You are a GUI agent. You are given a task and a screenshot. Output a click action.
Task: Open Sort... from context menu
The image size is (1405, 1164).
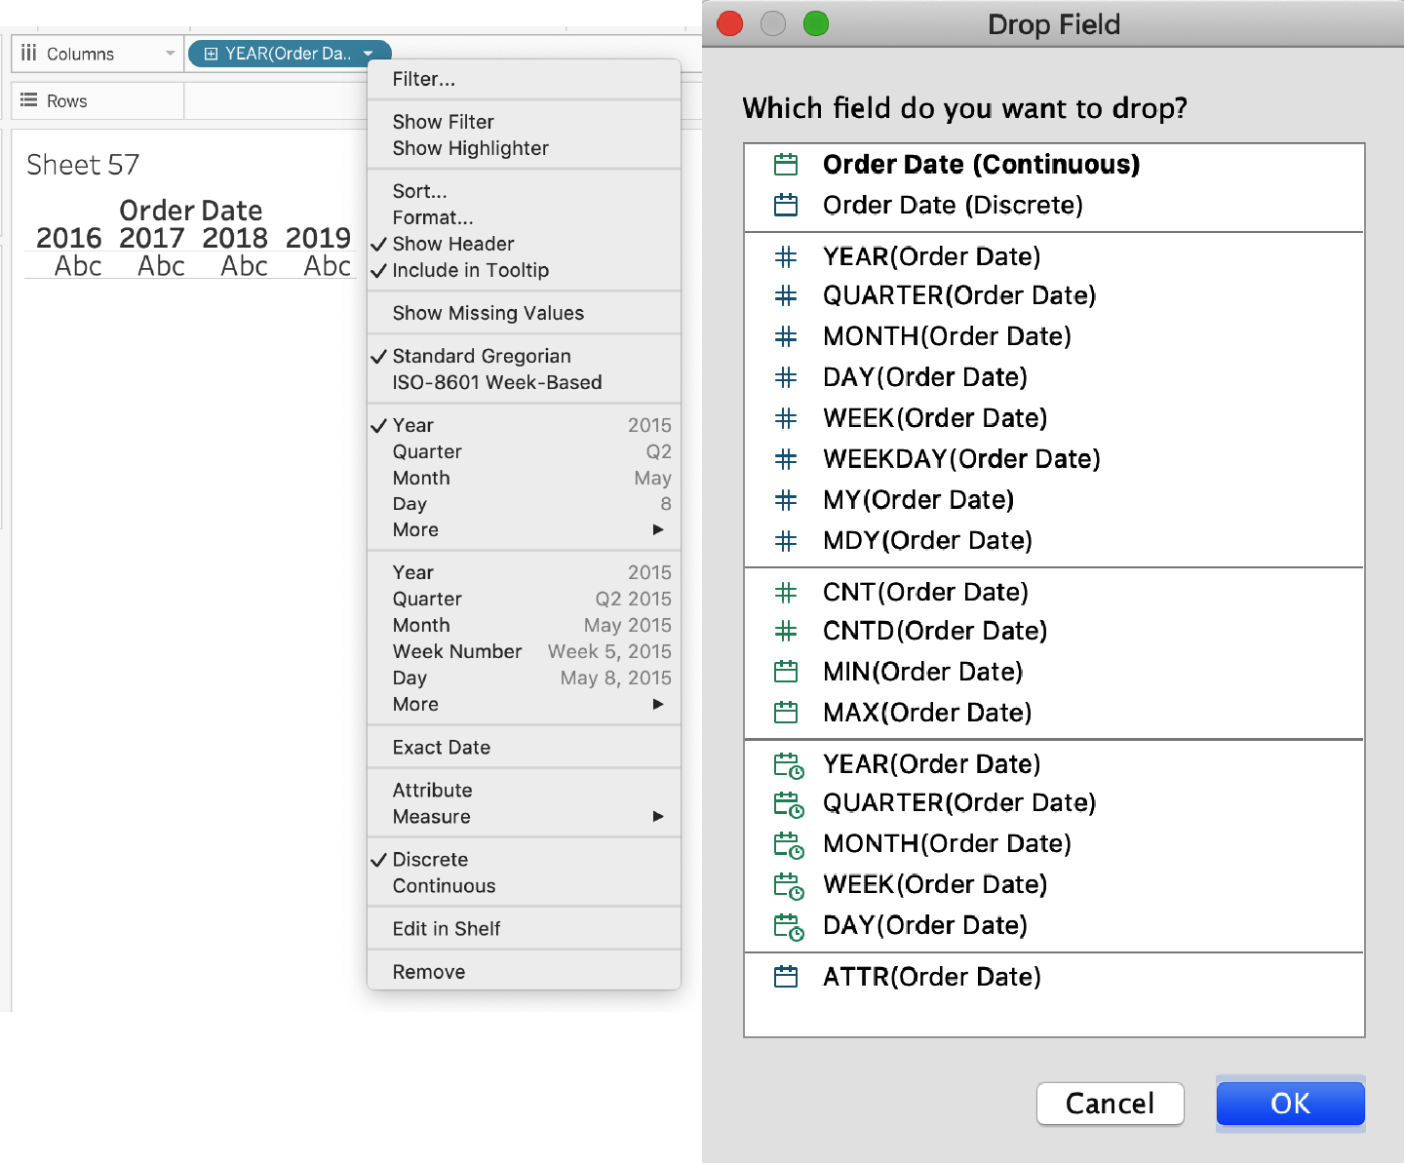(524, 191)
